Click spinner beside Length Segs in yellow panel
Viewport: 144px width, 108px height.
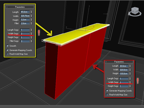31,30
